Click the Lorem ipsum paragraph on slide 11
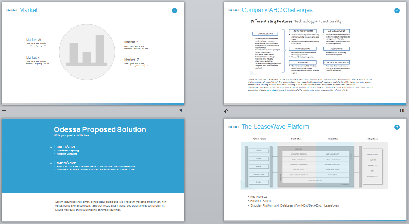This screenshot has width=409, height=224. coord(111,206)
